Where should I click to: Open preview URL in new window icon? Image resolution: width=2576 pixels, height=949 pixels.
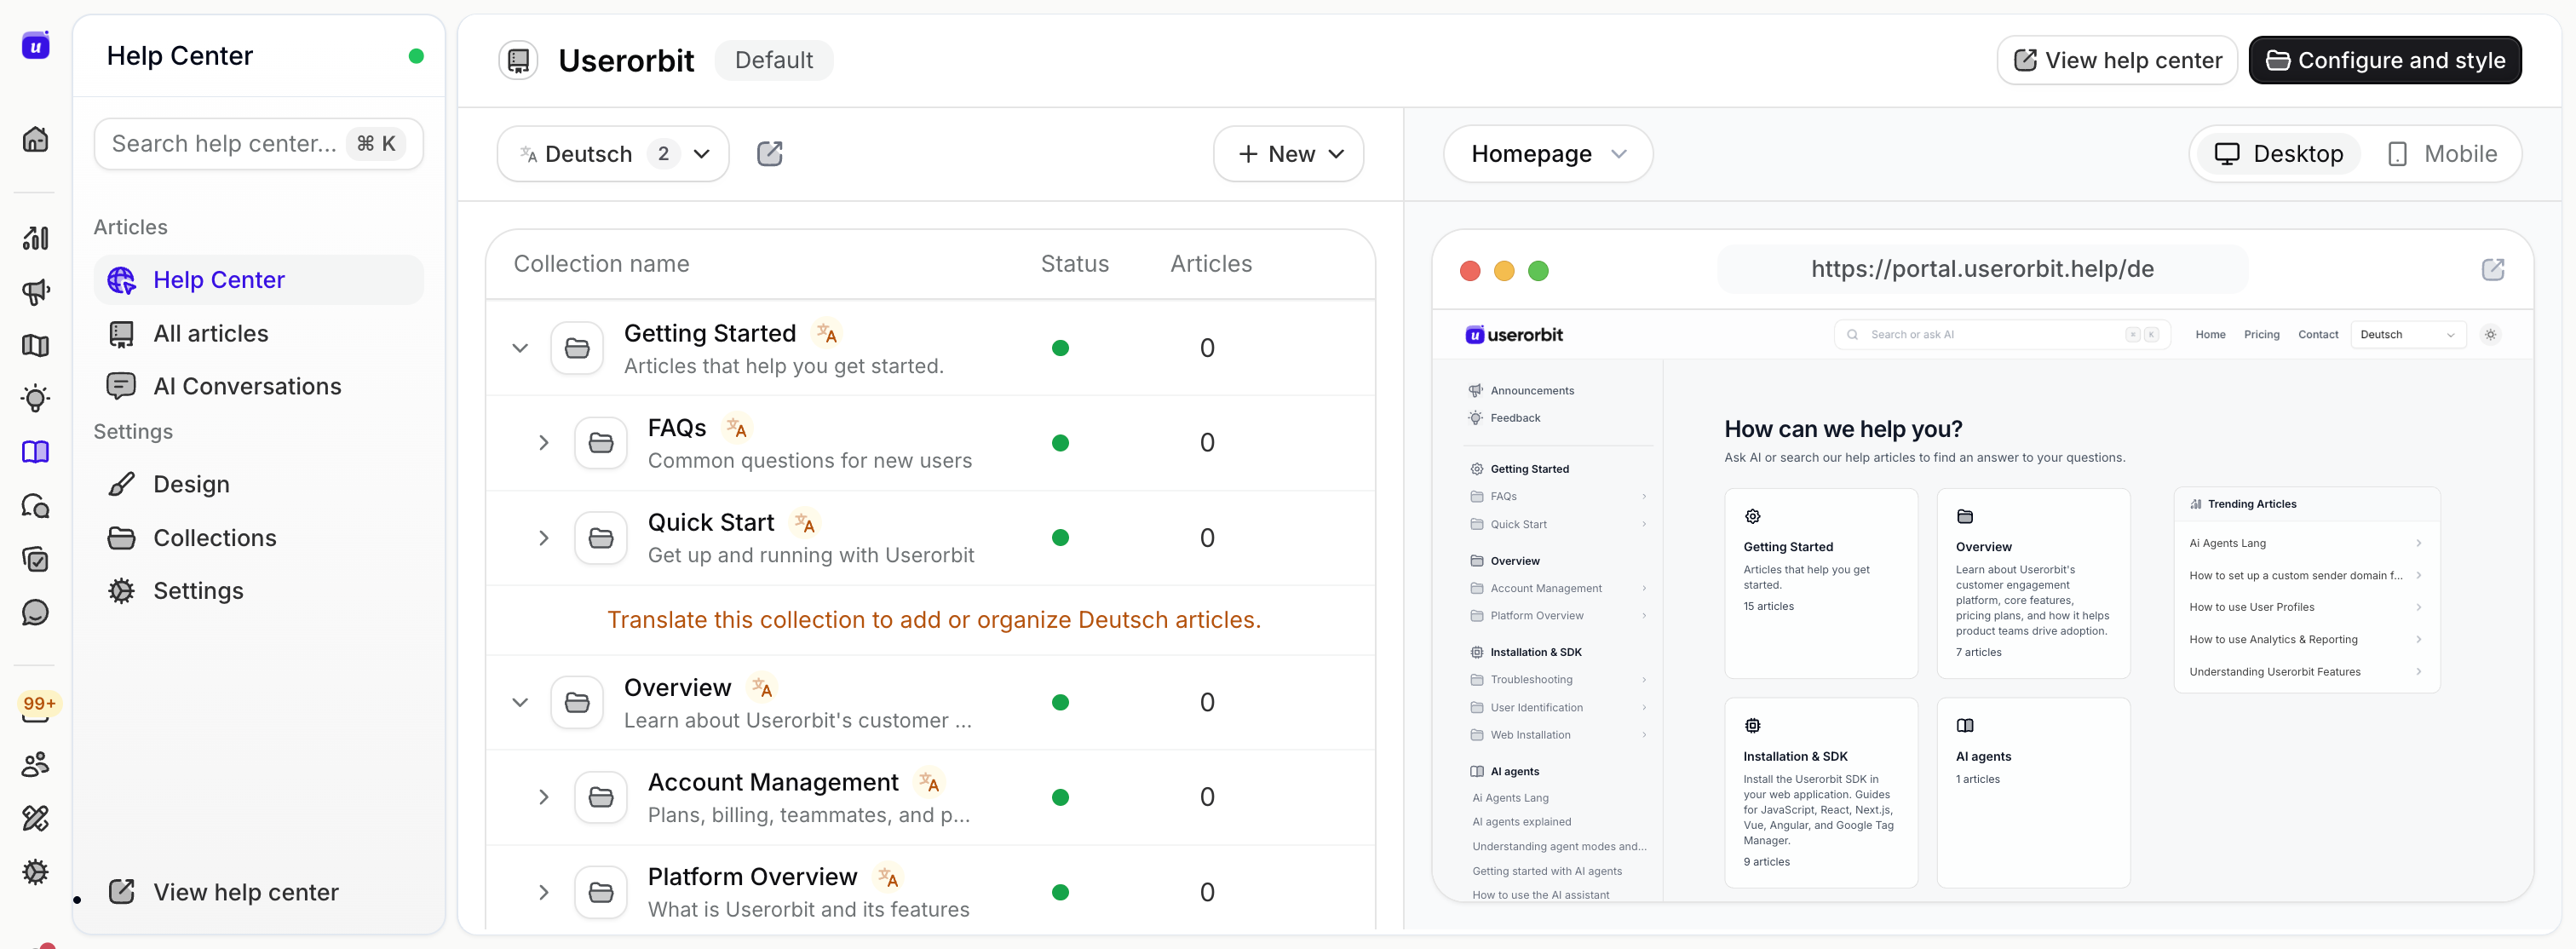coord(2493,269)
